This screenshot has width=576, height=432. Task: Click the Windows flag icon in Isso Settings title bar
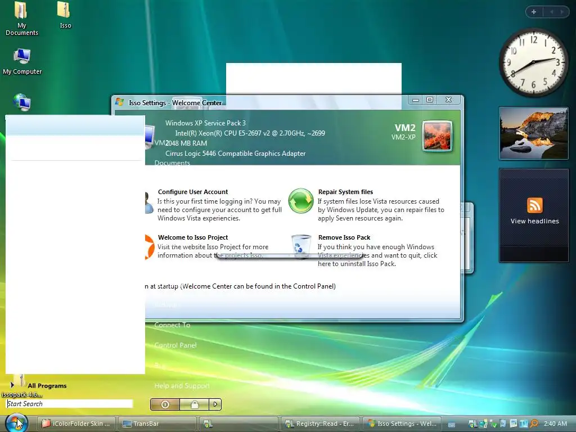tap(119, 101)
